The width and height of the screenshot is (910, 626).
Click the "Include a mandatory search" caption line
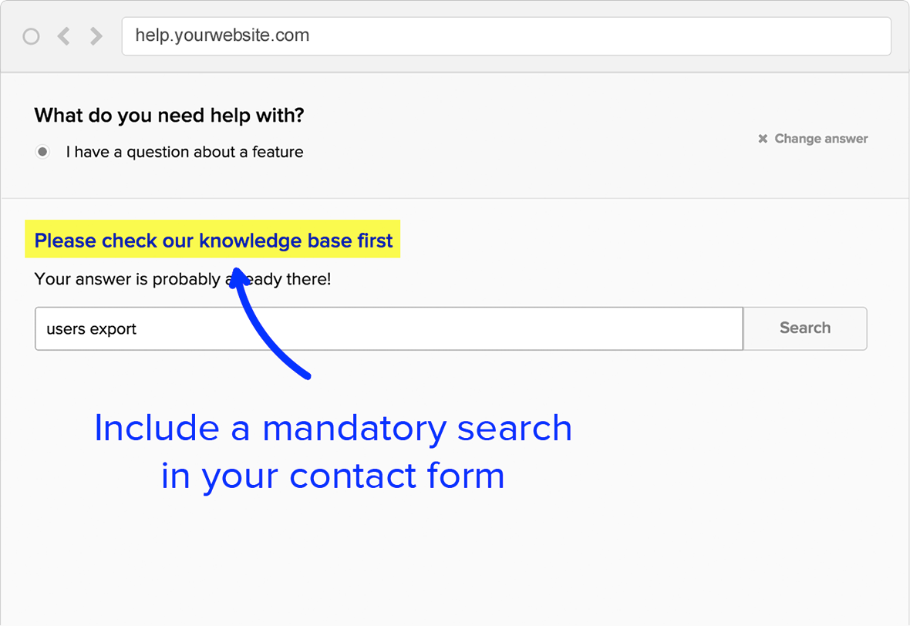point(332,428)
